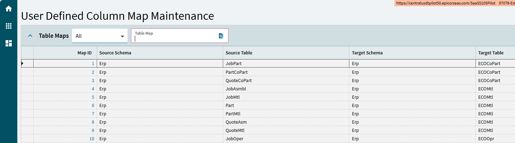Click the JobMtl source table cell
Image resolution: width=515 pixels, height=143 pixels.
[x=286, y=97]
